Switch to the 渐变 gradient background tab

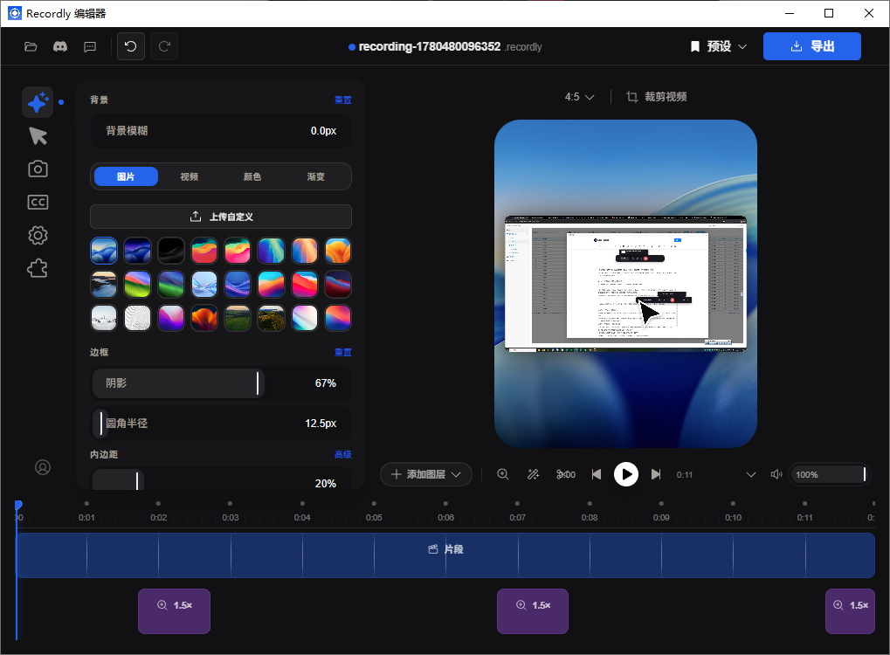click(x=315, y=176)
